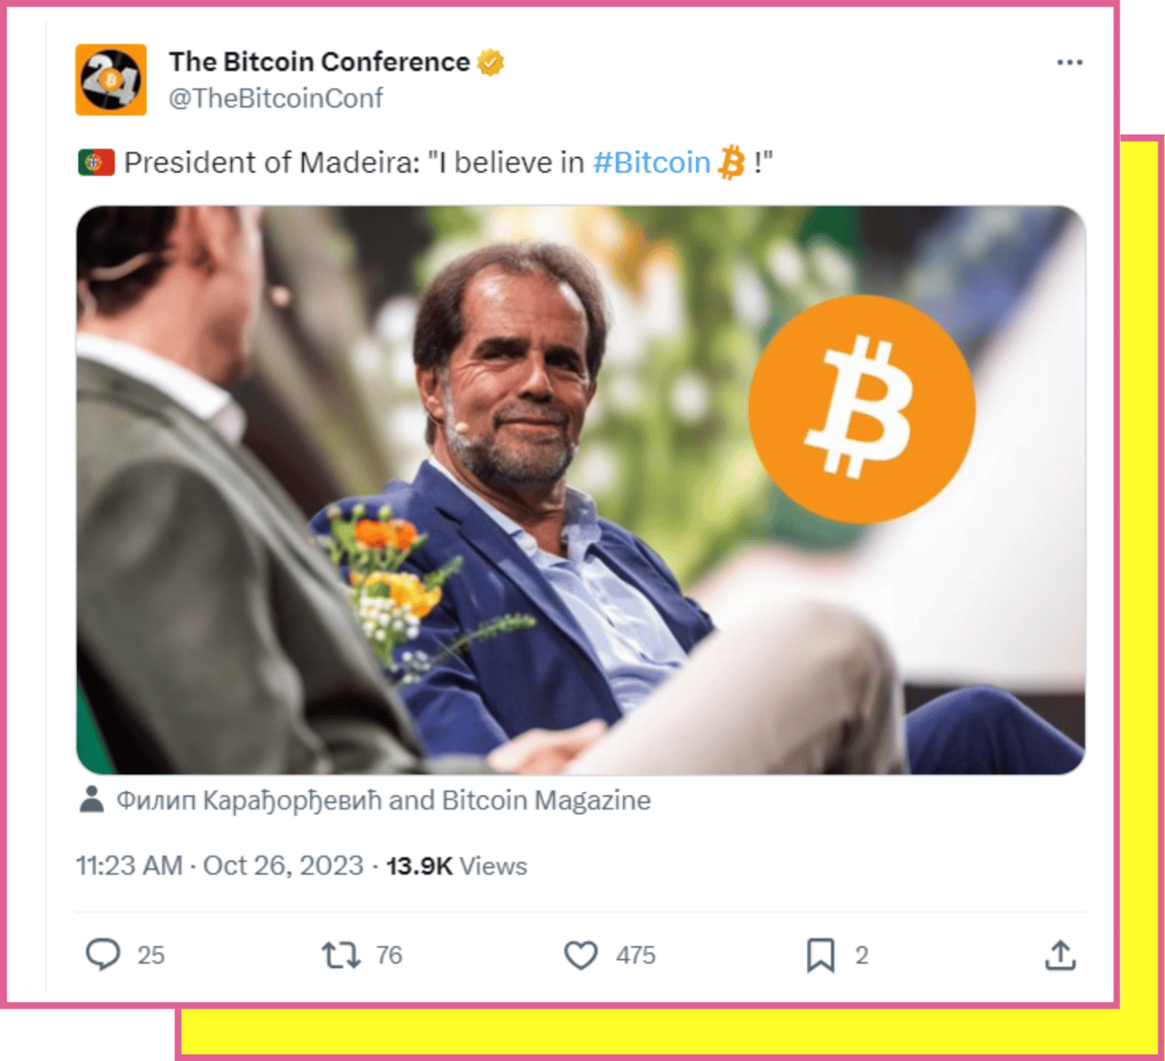Open the three-dot more options menu

(x=1069, y=62)
